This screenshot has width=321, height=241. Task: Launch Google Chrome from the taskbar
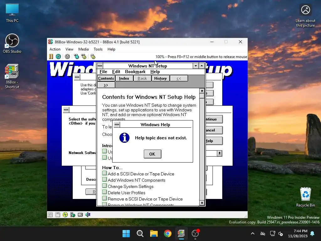(168, 233)
